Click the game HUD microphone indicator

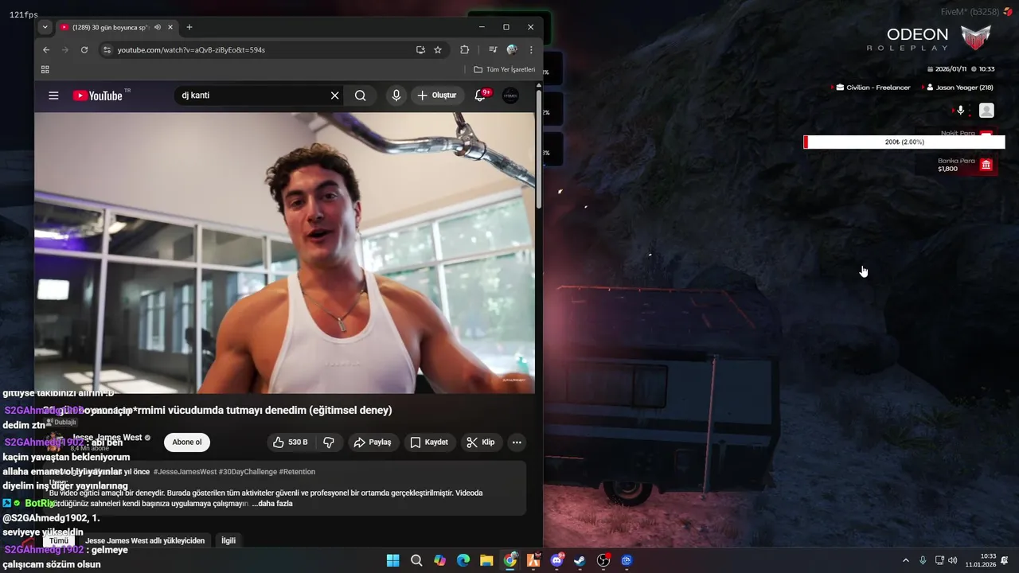pyautogui.click(x=960, y=111)
